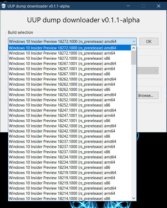This screenshot has width=167, height=208.
Task: Select build 18252.1000 x86
Action: (x=59, y=105)
